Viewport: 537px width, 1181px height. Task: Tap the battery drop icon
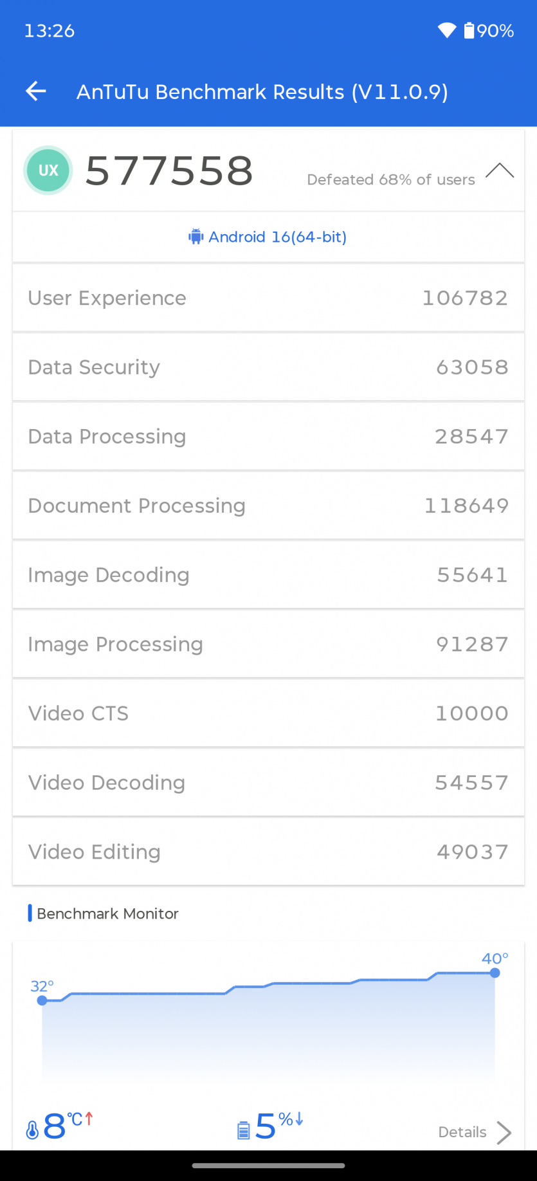click(x=244, y=1130)
